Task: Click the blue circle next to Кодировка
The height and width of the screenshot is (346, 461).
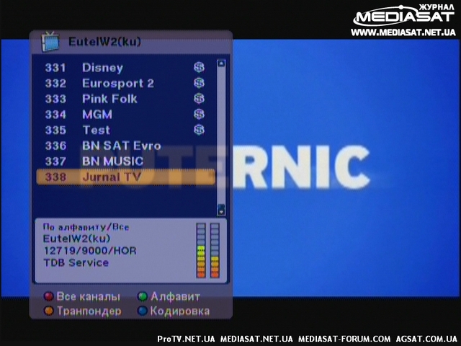Action: (143, 311)
